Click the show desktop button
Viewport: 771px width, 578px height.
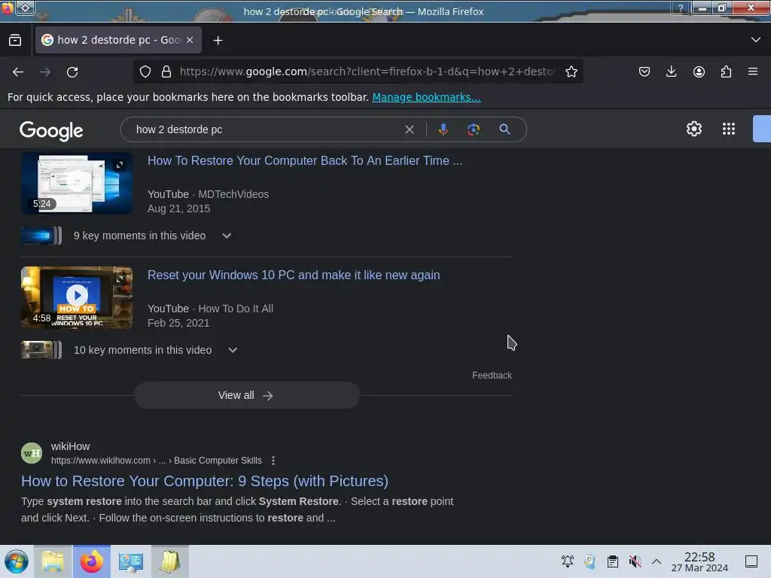pyautogui.click(x=751, y=561)
